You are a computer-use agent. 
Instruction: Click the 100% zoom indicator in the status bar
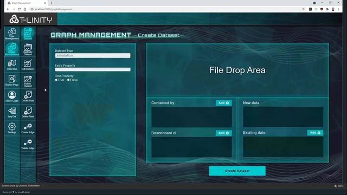[x=339, y=186]
